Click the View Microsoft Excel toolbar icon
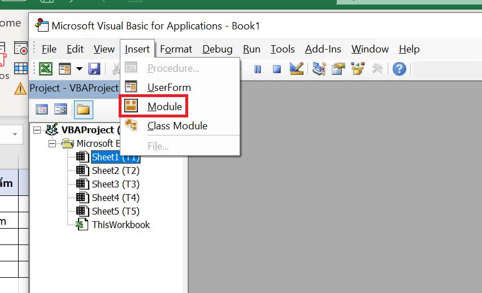The height and width of the screenshot is (293, 482). pos(46,69)
